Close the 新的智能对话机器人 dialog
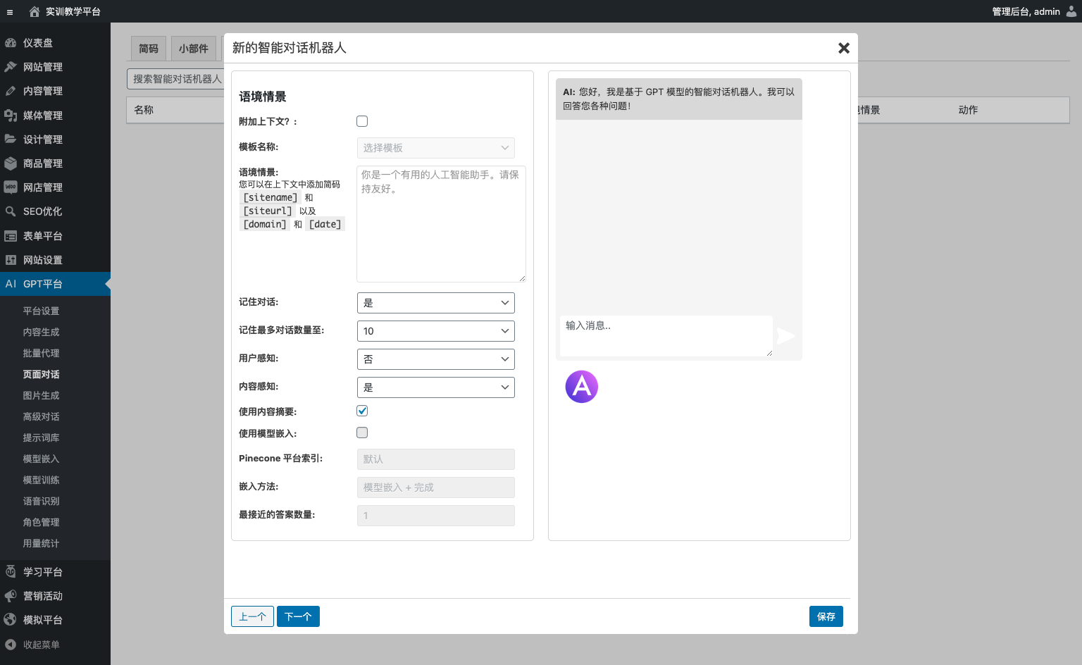Image resolution: width=1082 pixels, height=665 pixels. click(x=844, y=48)
